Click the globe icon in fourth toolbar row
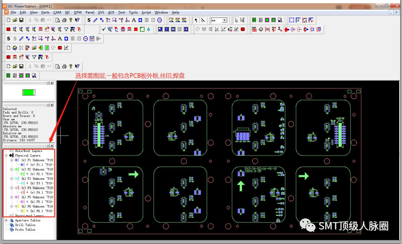The height and width of the screenshot is (244, 402). click(15, 48)
